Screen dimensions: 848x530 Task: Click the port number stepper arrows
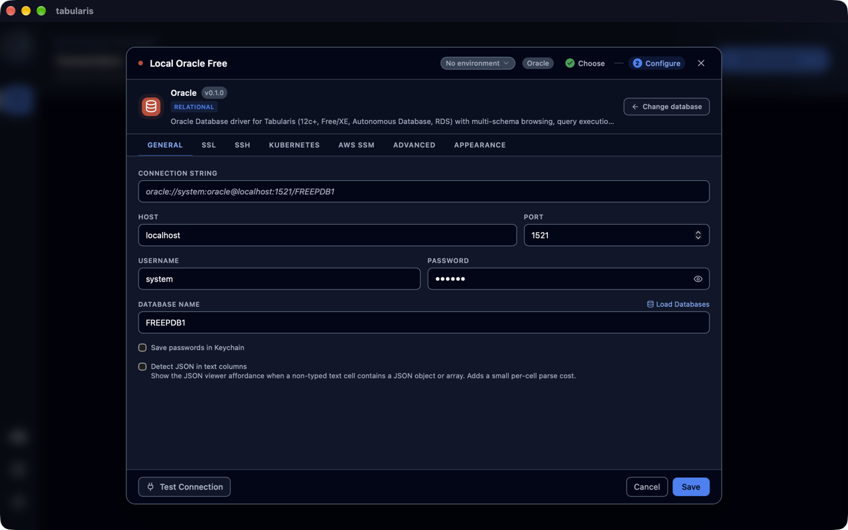[x=698, y=235]
